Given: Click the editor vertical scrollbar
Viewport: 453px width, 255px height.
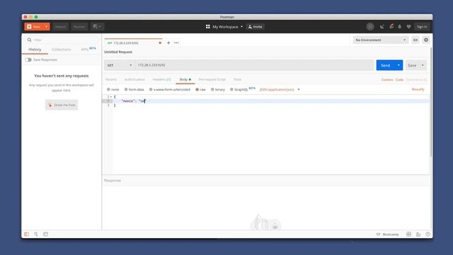Looking at the screenshot, I should pyautogui.click(x=431, y=103).
